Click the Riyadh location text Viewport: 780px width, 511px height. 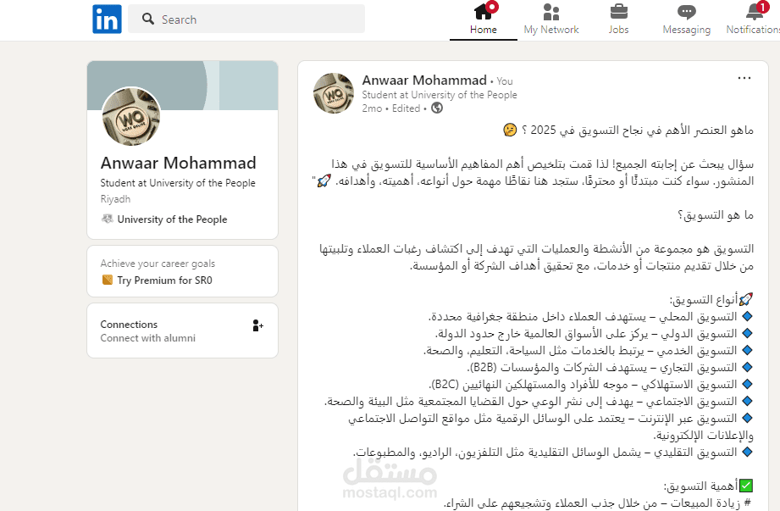[115, 199]
